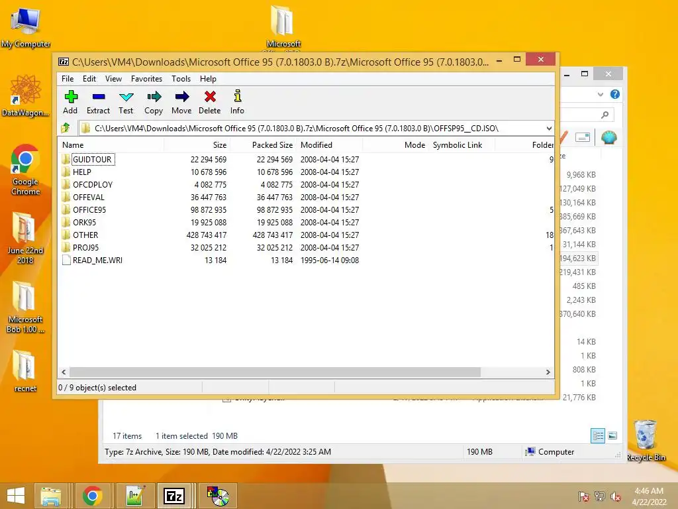Click the red Delete toolbar icon
Viewport: 678px width, 509px height.
[210, 102]
